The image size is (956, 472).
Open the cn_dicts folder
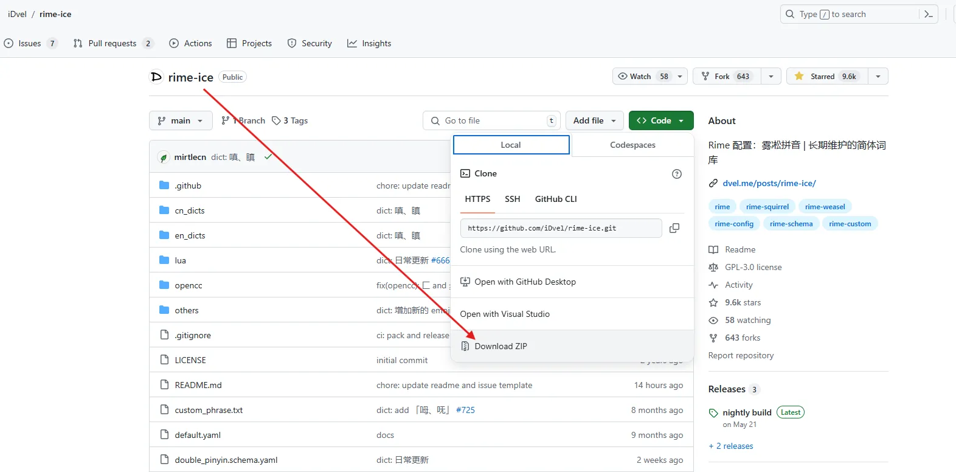coord(190,210)
